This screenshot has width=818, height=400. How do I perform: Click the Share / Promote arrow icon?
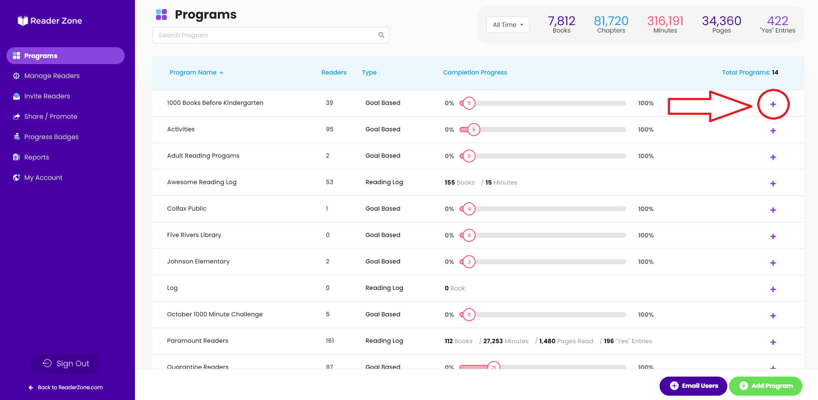coord(16,117)
